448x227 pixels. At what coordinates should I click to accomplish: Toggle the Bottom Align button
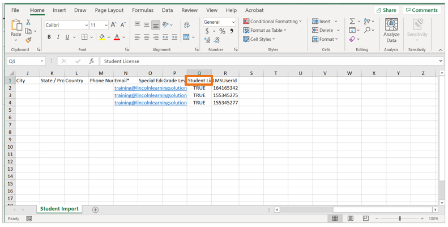pyautogui.click(x=156, y=25)
